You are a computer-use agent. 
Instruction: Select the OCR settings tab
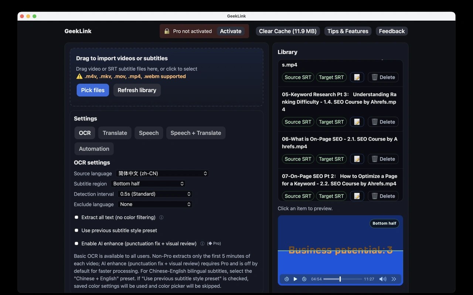85,133
